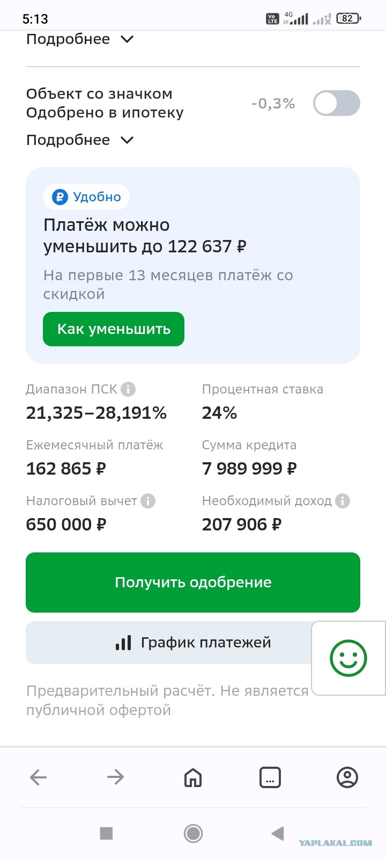
Task: Open График платежей
Action: pos(169,643)
